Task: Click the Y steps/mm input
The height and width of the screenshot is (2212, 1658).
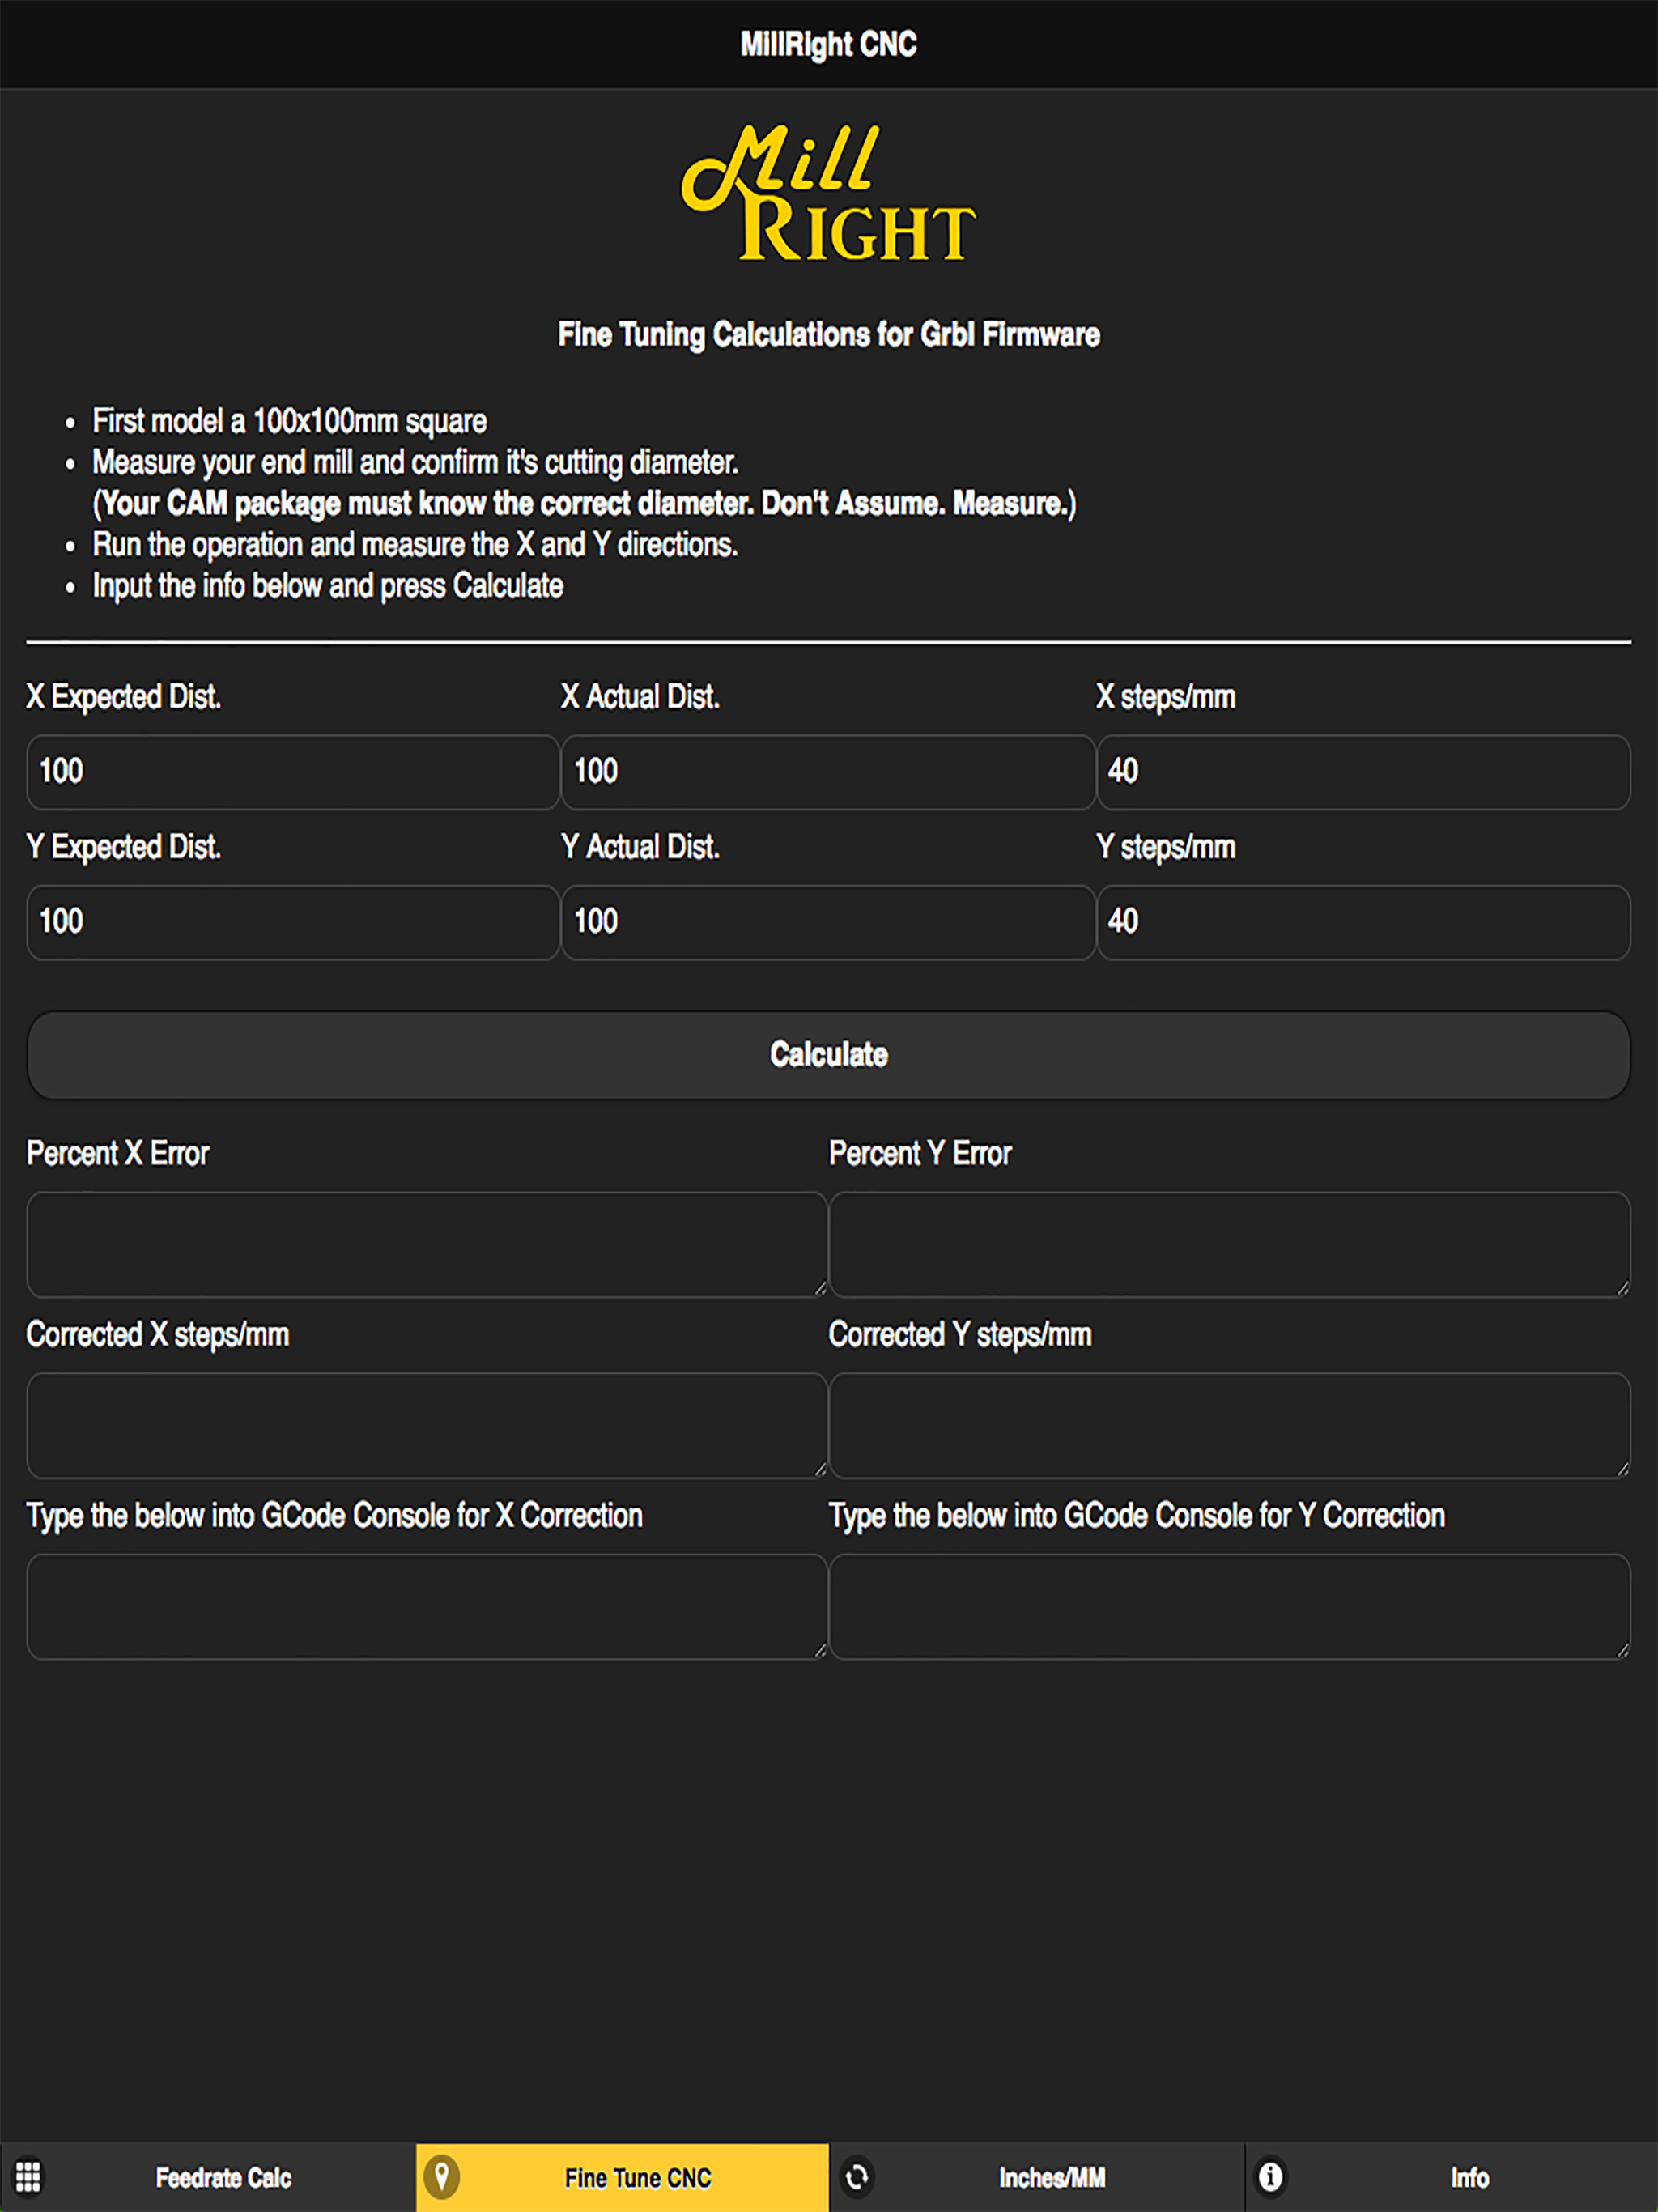Action: coord(1364,922)
